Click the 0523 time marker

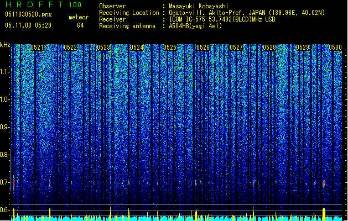coord(103,48)
